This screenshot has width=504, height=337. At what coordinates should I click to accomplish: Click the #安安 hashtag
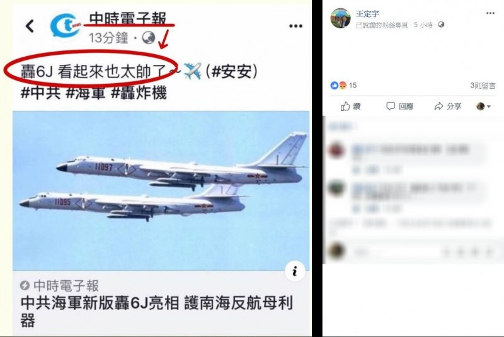coord(231,71)
